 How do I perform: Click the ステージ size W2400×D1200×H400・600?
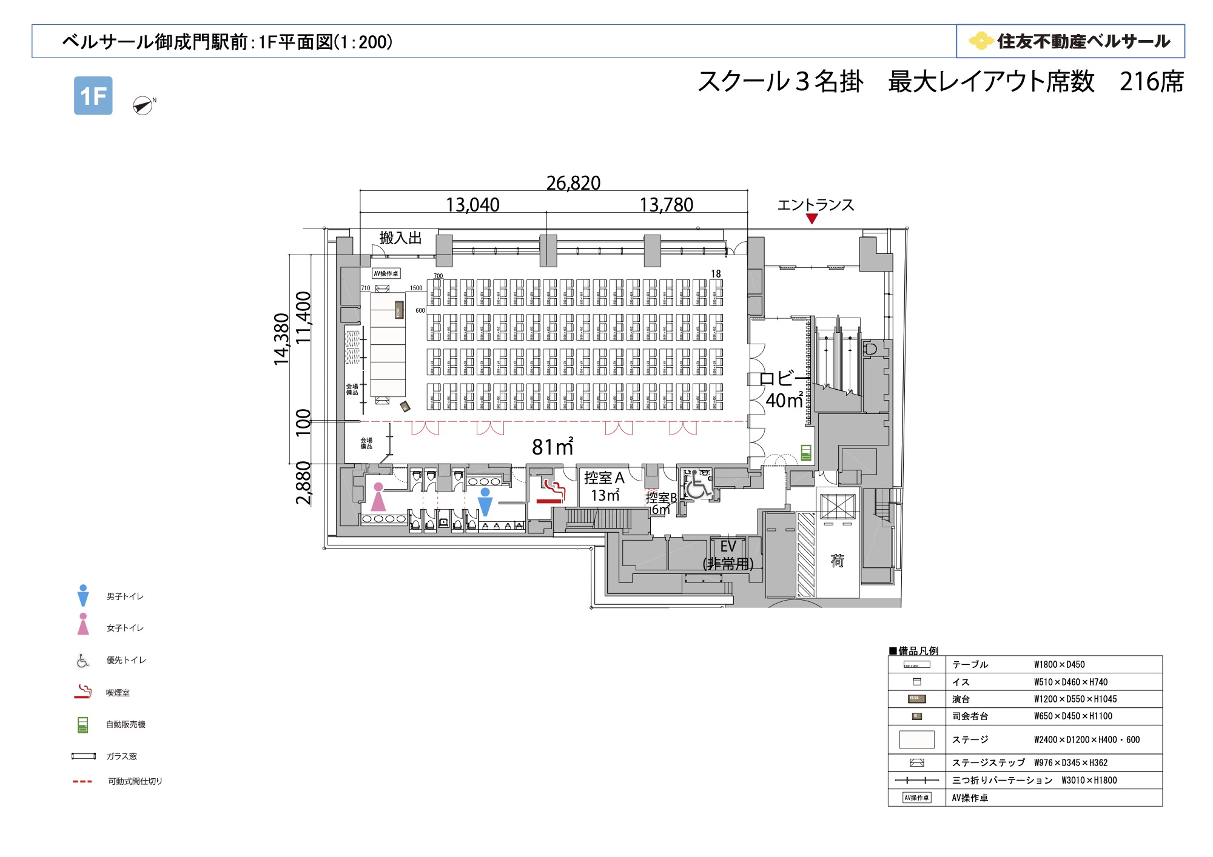point(1087,739)
